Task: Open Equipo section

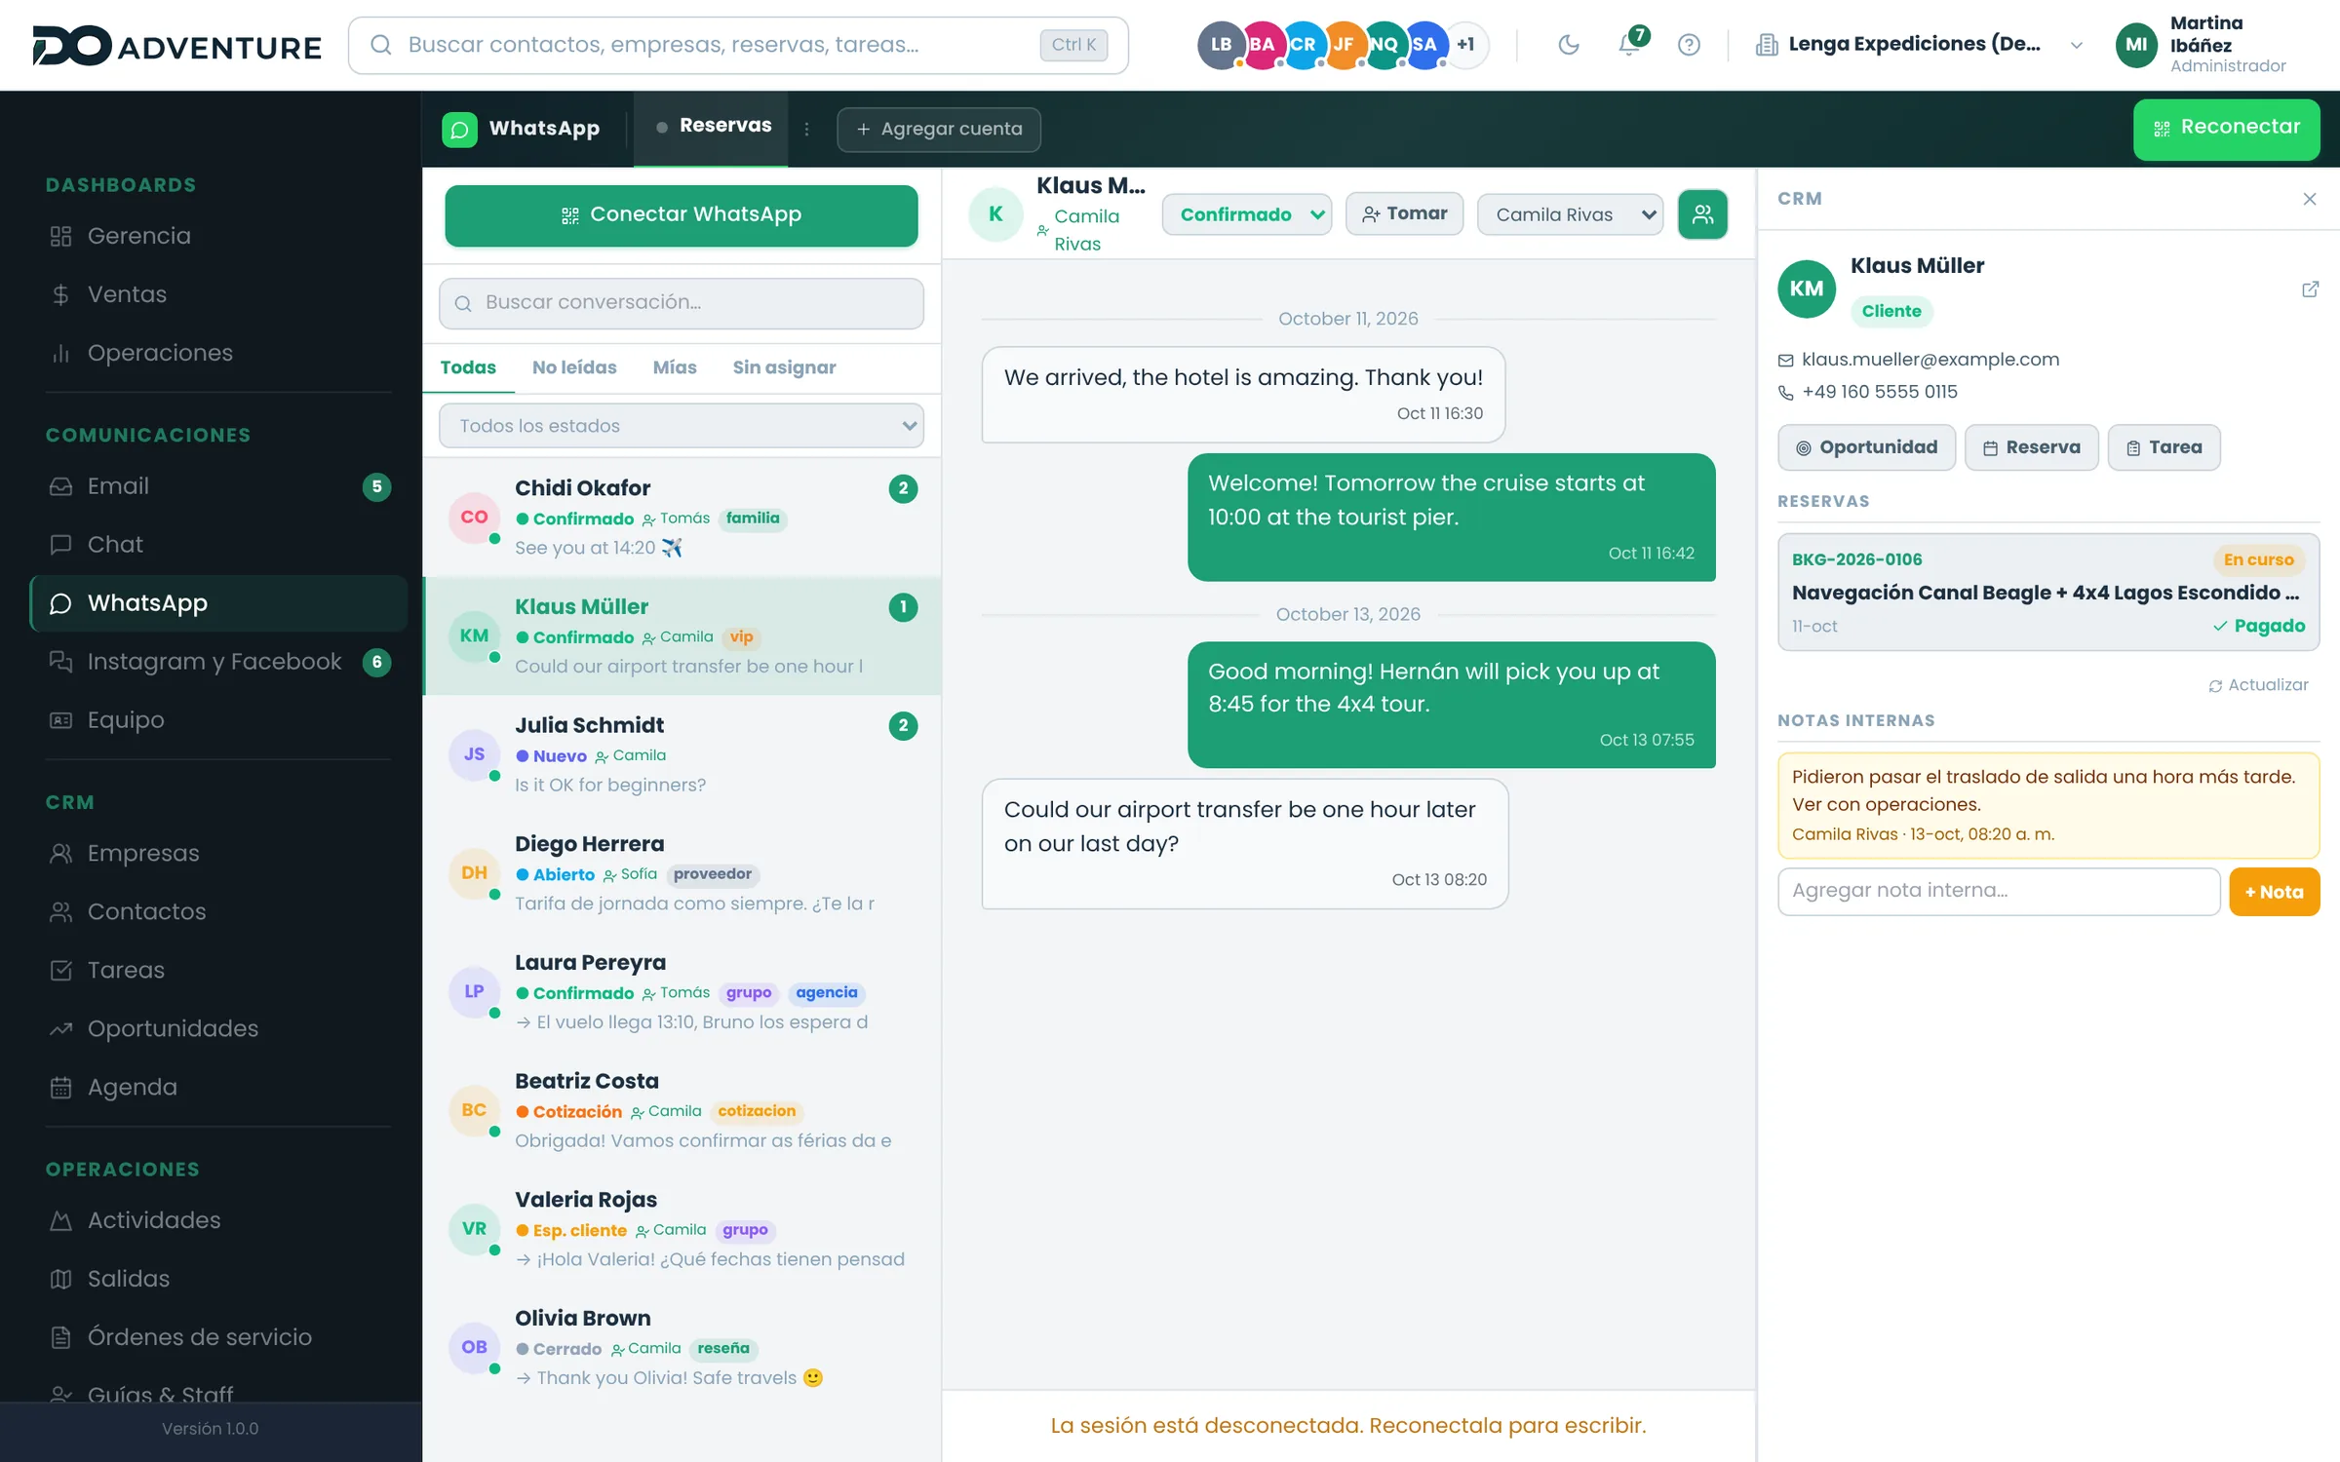Action: (x=218, y=720)
